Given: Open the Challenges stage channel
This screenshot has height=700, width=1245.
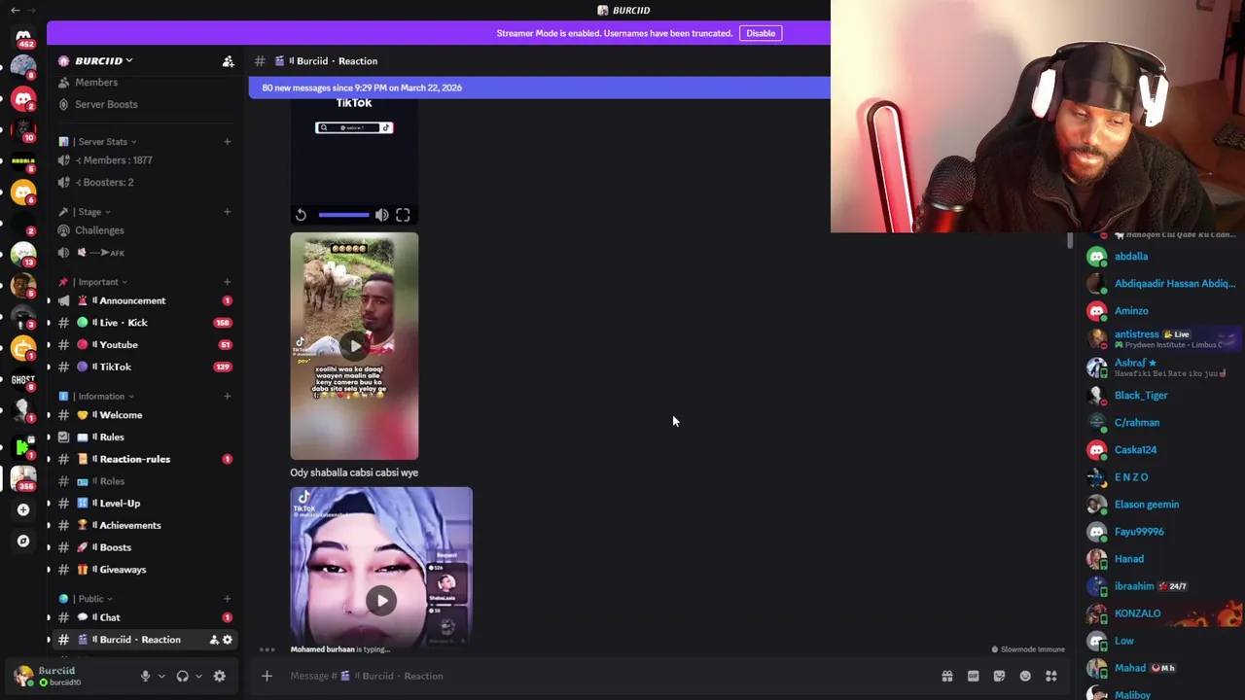Looking at the screenshot, I should [144, 230].
